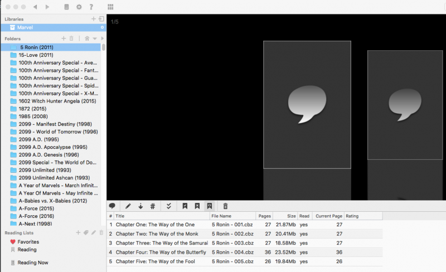This screenshot has width=446, height=272.
Task: Delete the reading list with the Reading Lists trash icon
Action: tap(101, 232)
